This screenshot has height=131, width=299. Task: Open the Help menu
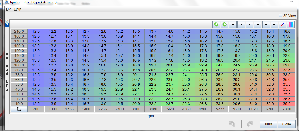point(18,9)
